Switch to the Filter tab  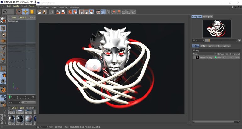219,46
